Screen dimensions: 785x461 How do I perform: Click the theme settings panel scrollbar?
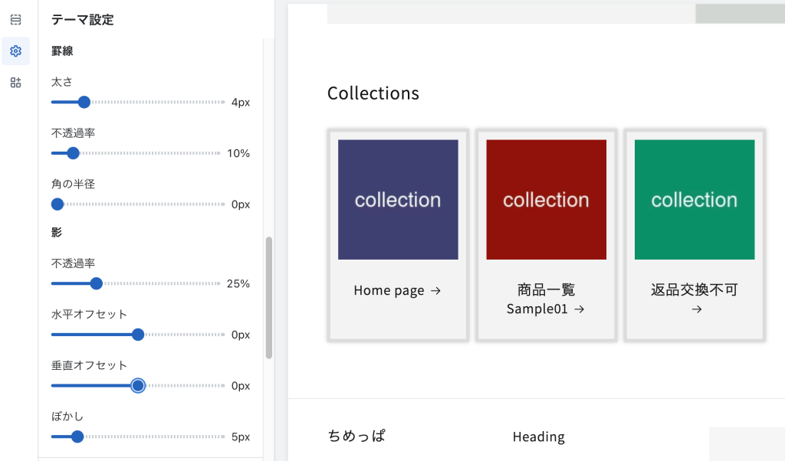point(269,291)
